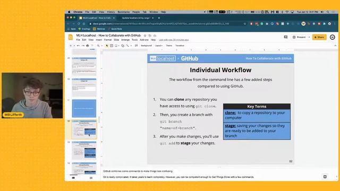Screen dimensions: 340x191
Task: Click the macOS volume icon
Action: [322, 12]
